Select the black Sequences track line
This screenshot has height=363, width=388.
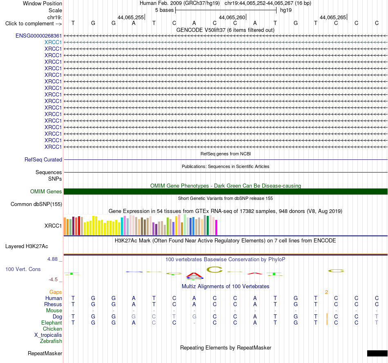pos(225,173)
